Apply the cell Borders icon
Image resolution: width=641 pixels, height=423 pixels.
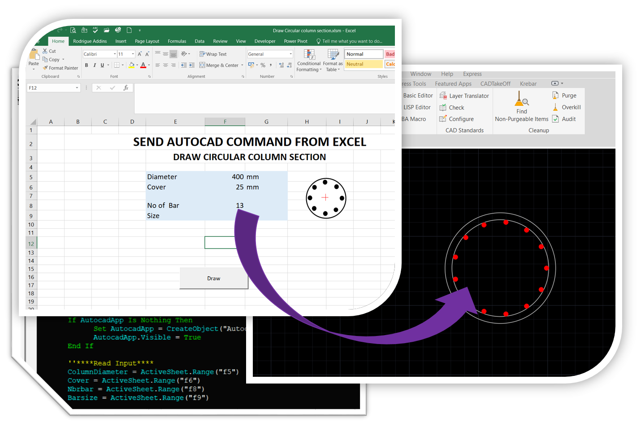117,65
